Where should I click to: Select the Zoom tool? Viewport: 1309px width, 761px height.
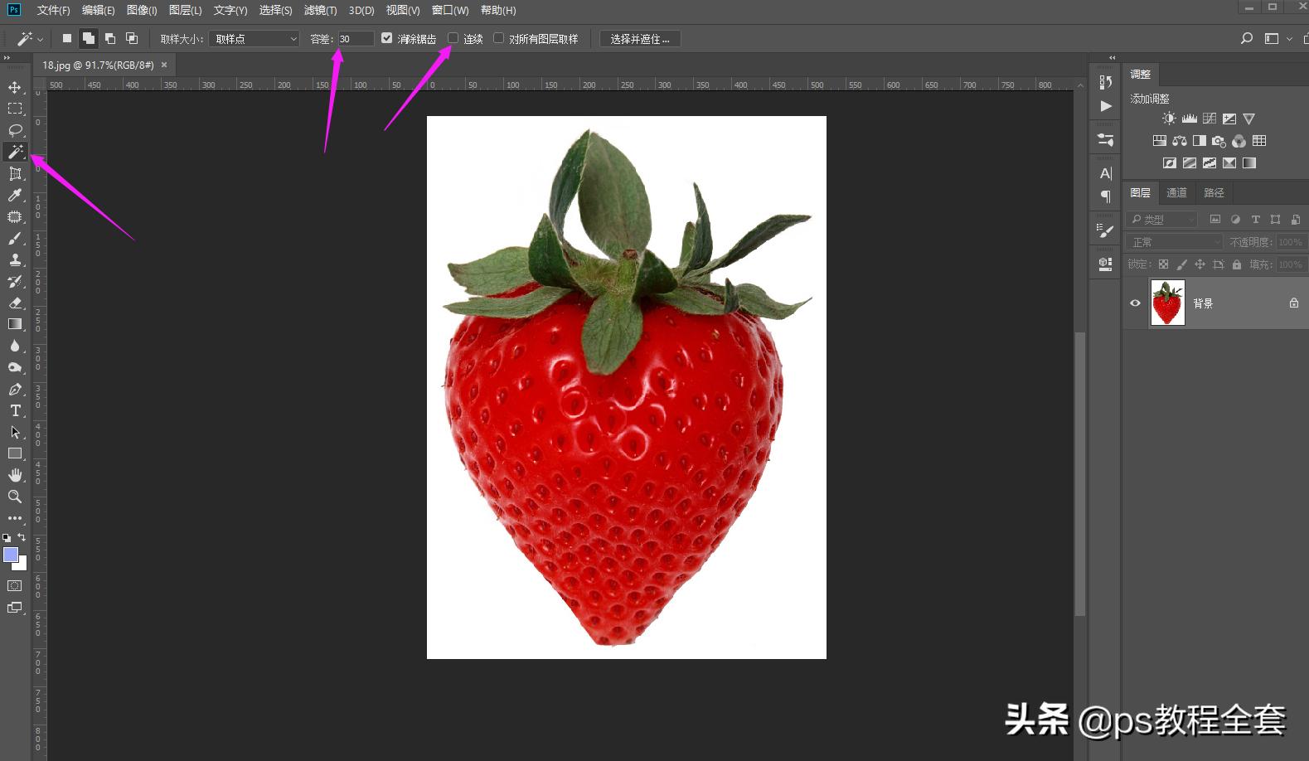tap(15, 497)
